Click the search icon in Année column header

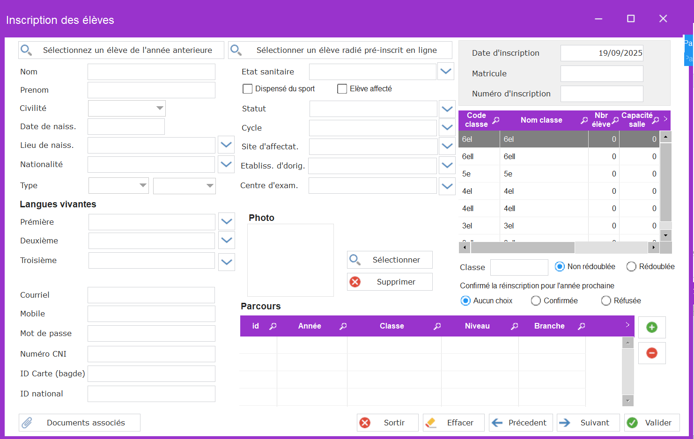tap(343, 326)
